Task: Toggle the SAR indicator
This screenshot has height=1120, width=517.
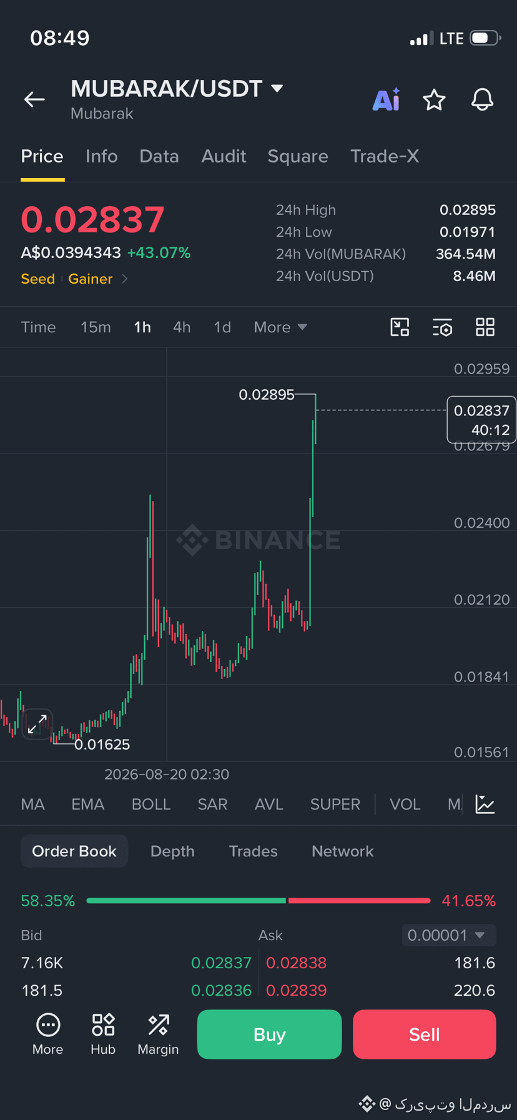Action: pos(212,805)
